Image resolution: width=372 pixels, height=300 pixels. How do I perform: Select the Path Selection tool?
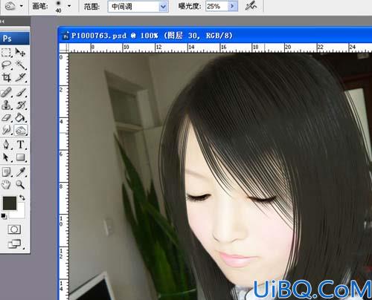tap(7, 157)
